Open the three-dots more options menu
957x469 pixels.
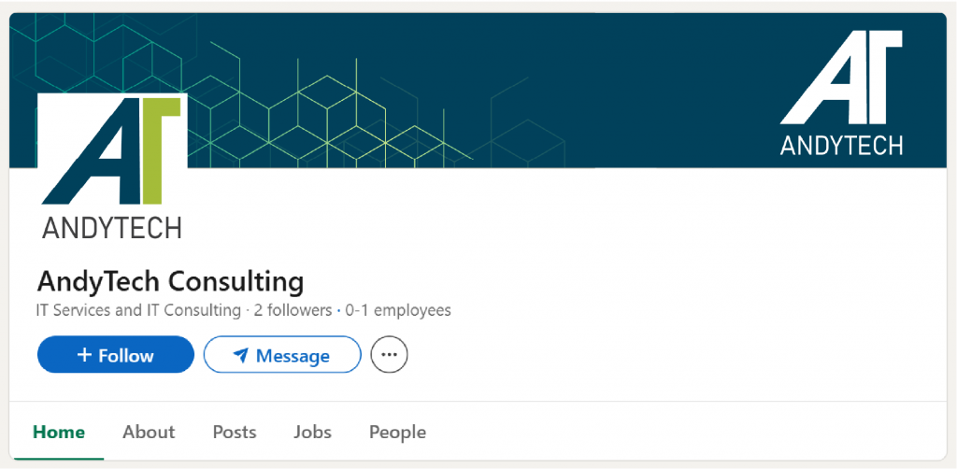point(390,355)
